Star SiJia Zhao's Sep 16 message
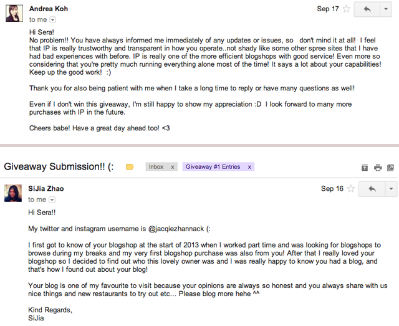Viewport: 399px width, 326px height. (351, 189)
